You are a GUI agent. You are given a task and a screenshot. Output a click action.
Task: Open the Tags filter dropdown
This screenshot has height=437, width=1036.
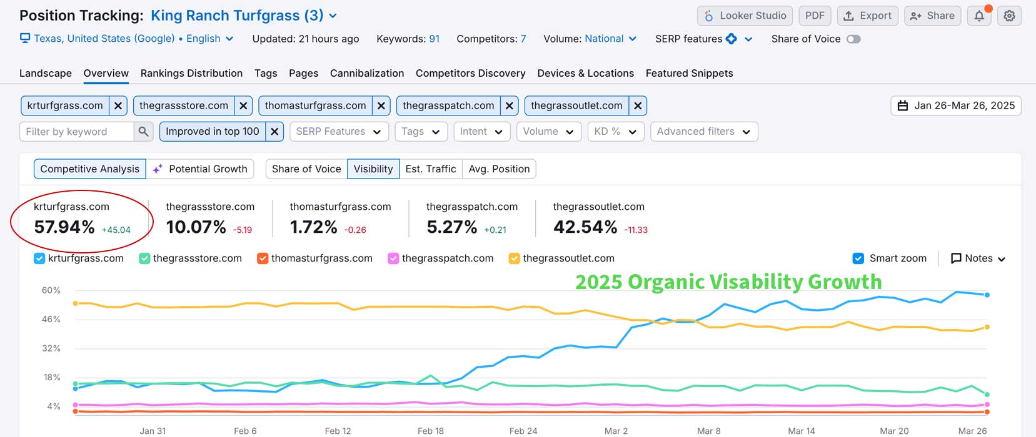421,131
